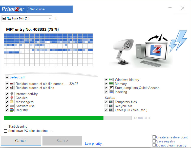The image size is (191, 148).
Task: Click the Residual traces of old file names icon
Action: click(12, 84)
